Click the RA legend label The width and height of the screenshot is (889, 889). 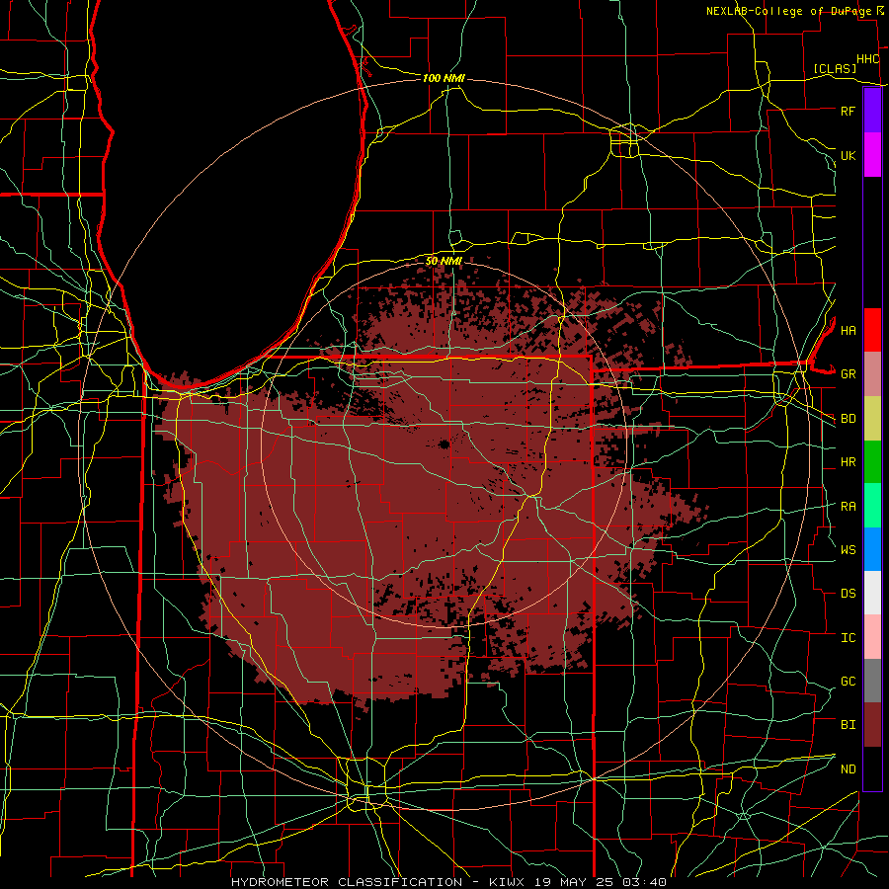(848, 507)
